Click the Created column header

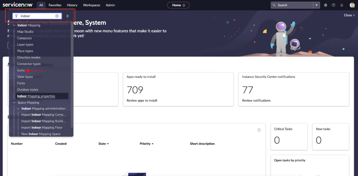coord(61,144)
